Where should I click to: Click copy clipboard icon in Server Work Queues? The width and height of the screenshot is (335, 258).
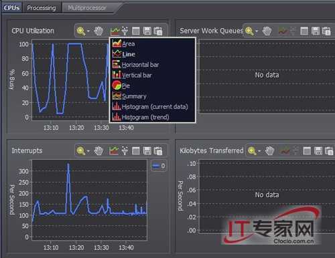pyautogui.click(x=326, y=31)
